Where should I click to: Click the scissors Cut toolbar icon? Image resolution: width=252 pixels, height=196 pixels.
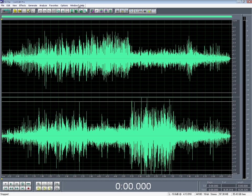[x=63, y=11]
